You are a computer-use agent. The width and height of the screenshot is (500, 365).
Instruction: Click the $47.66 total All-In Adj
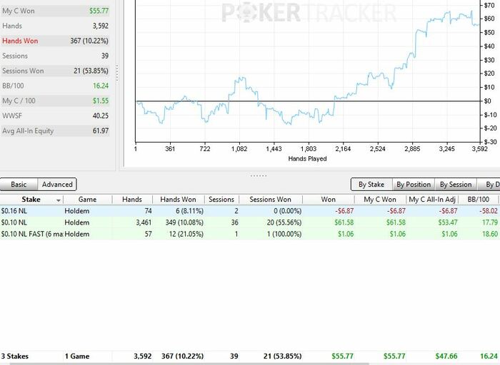[x=446, y=356]
